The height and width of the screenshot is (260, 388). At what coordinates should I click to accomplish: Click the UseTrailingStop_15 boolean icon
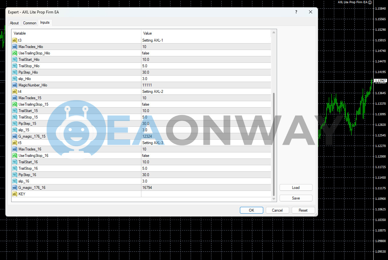pos(14,104)
